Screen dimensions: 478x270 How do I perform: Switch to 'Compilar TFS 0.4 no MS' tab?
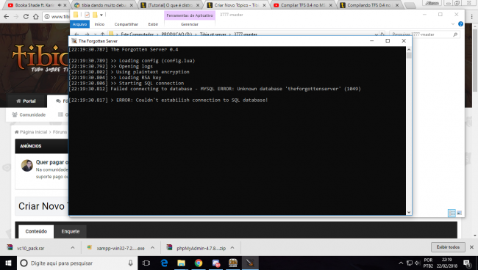tap(303, 5)
